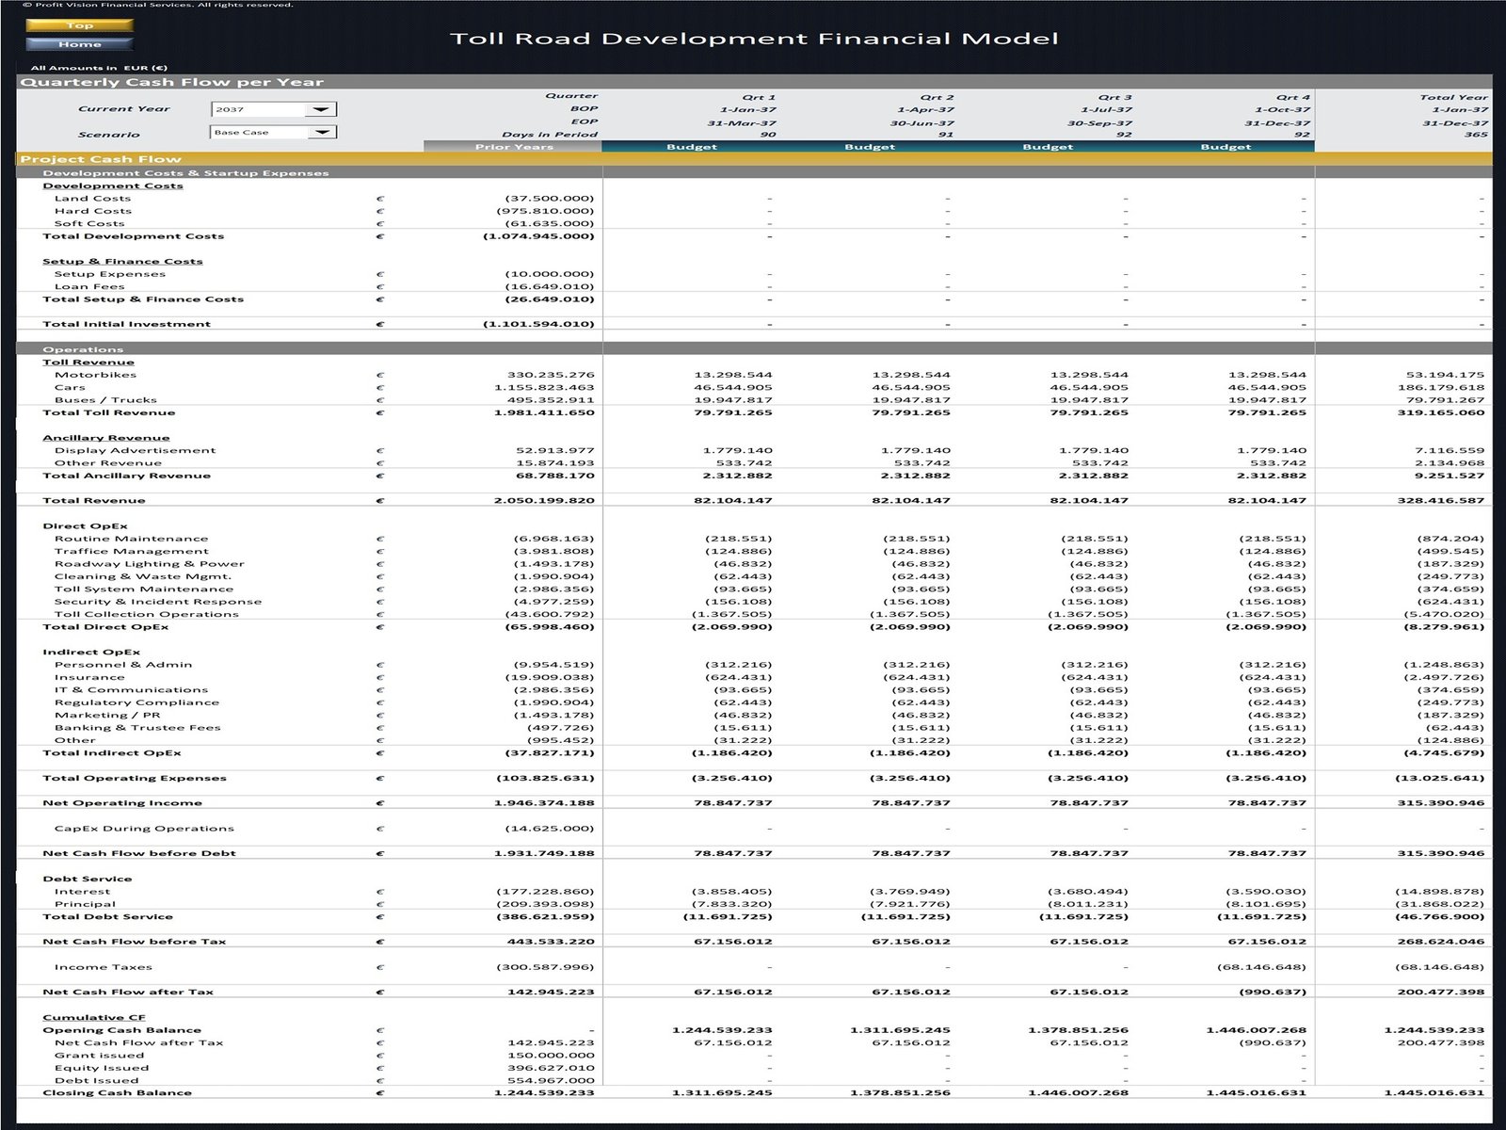Select the Project Cash Flow section bar
1506x1130 pixels.
click(101, 159)
